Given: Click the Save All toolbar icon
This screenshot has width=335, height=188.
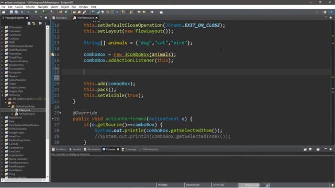Looking at the screenshot, I should click(16, 12).
